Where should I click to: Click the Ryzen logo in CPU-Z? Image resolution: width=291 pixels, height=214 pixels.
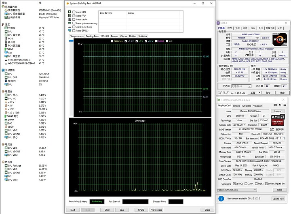(280, 39)
